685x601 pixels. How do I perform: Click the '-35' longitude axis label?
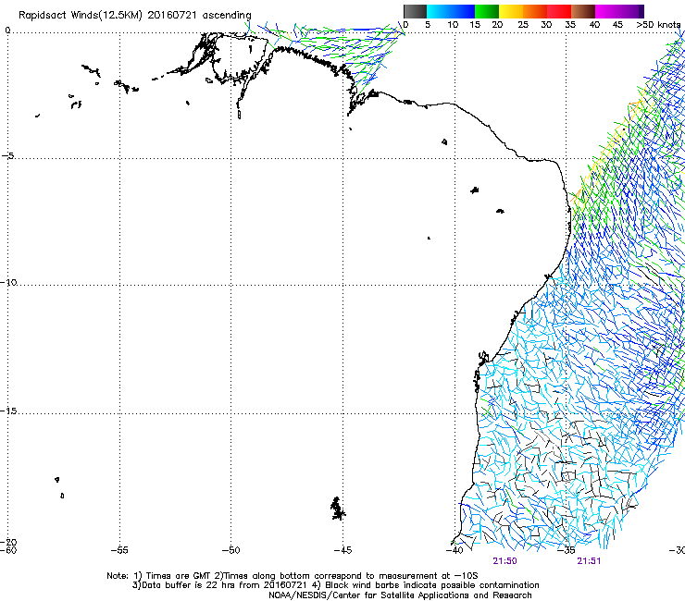[567, 550]
